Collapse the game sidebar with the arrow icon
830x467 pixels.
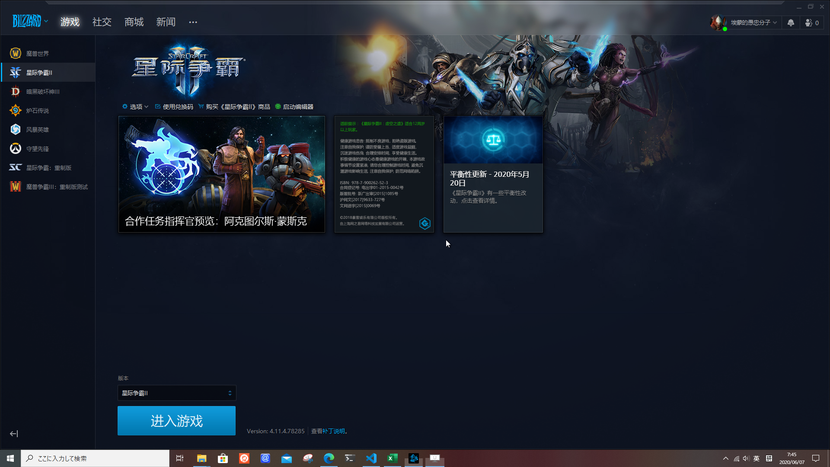tap(14, 434)
